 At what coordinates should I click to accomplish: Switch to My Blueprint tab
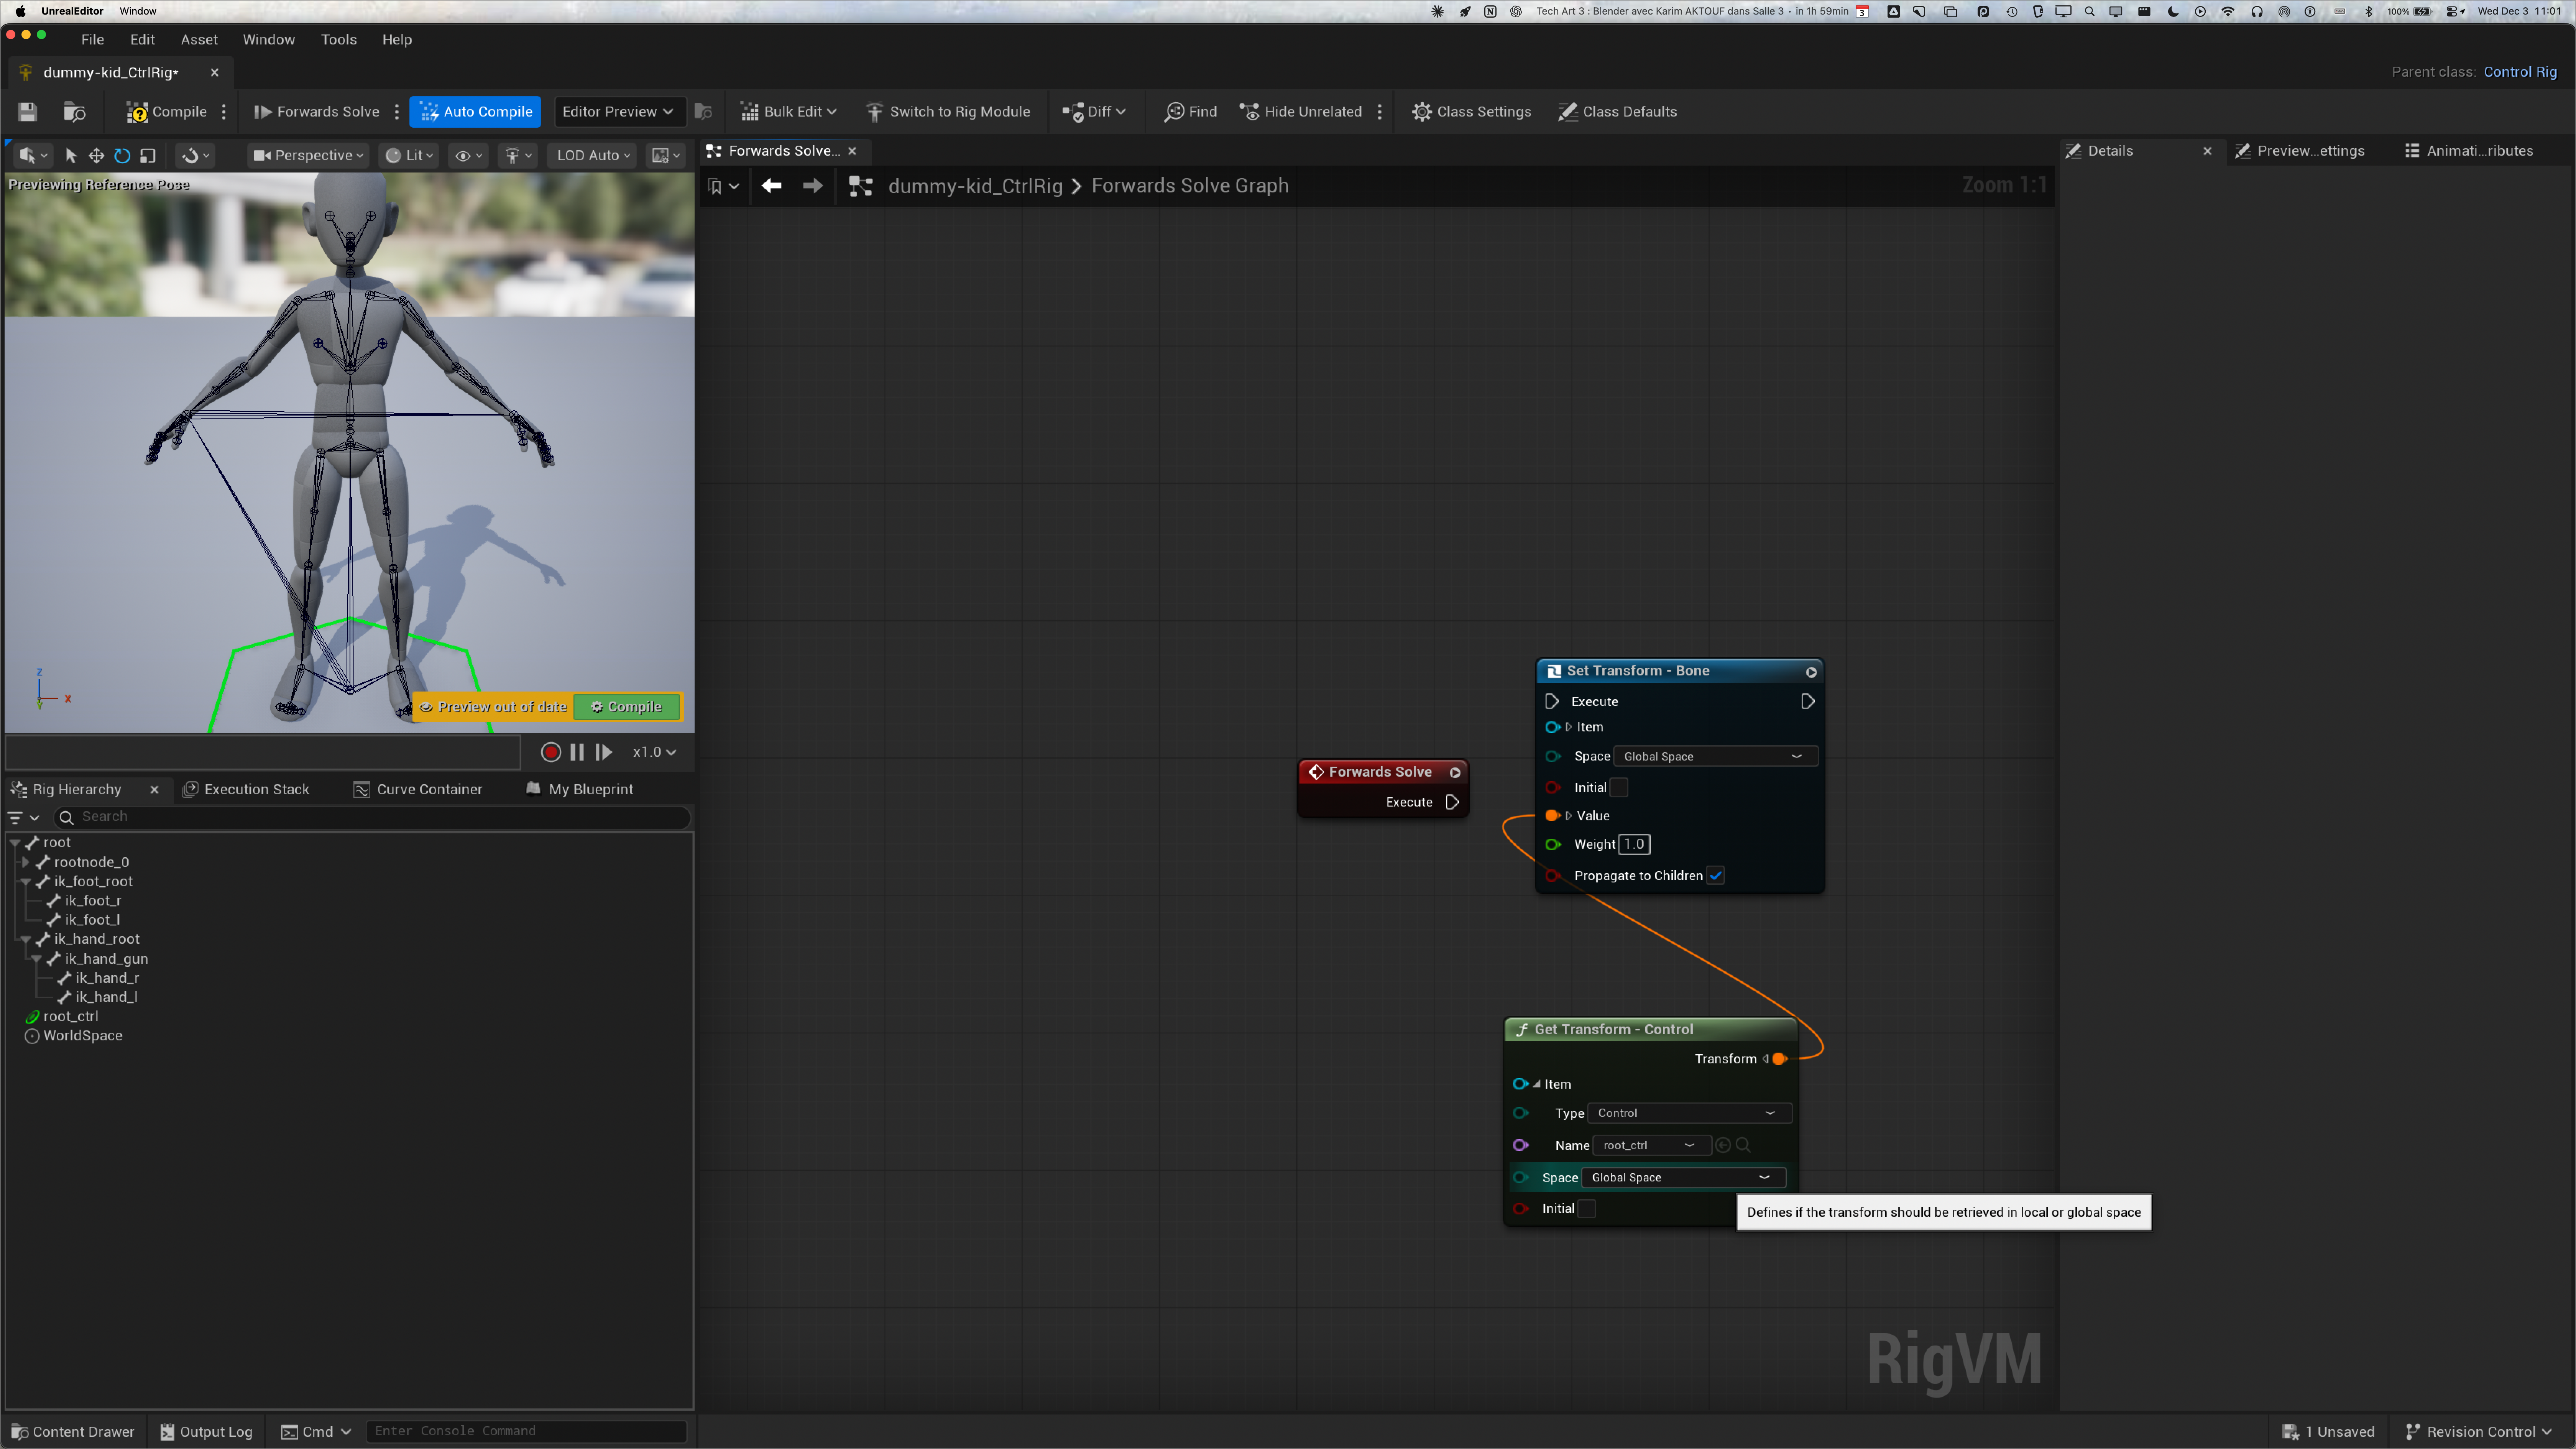point(580,790)
